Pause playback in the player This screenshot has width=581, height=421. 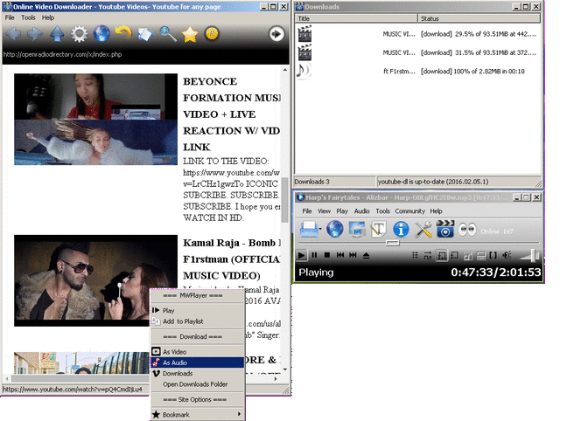point(315,255)
